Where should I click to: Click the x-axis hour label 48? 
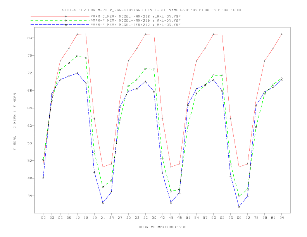pos(179,218)
